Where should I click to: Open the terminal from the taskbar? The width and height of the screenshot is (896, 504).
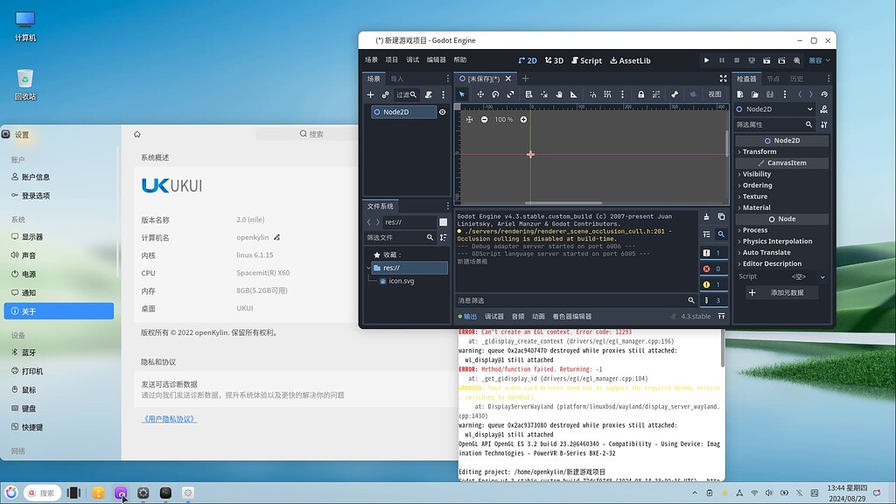click(165, 493)
